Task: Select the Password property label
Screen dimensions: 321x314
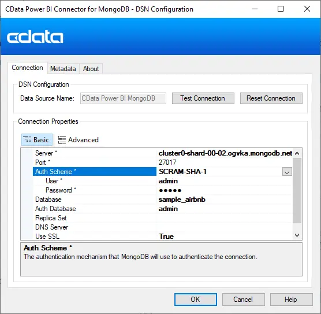Action: click(61, 190)
